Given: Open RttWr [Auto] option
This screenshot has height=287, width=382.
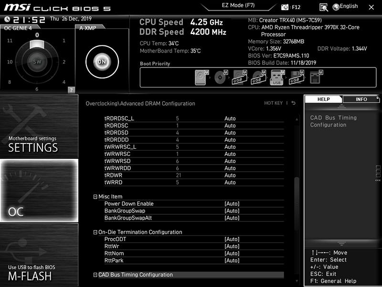Looking at the screenshot, I should click(232, 246).
